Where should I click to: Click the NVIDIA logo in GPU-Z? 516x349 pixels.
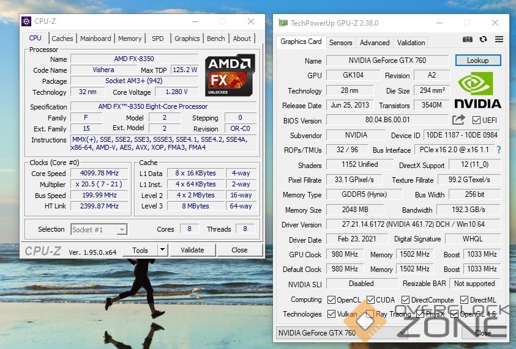coord(477,90)
